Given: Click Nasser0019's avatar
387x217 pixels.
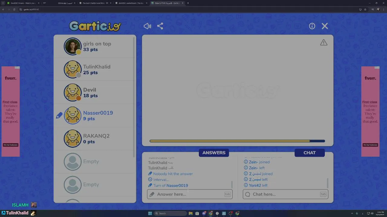Looking at the screenshot, I should (73, 115).
